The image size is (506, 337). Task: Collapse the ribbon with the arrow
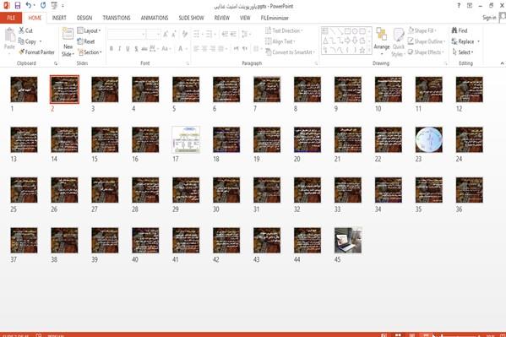pyautogui.click(x=502, y=63)
